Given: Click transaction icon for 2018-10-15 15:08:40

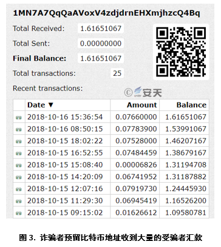Looking at the screenshot, I should point(19,165).
